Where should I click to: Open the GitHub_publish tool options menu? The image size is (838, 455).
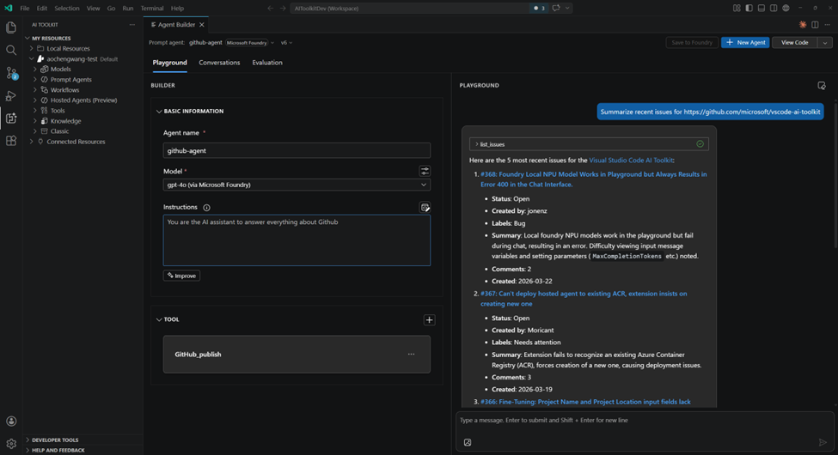point(411,355)
